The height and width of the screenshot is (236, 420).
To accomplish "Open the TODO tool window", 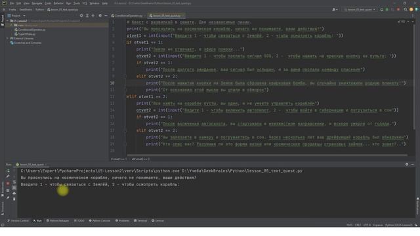I will click(x=79, y=221).
